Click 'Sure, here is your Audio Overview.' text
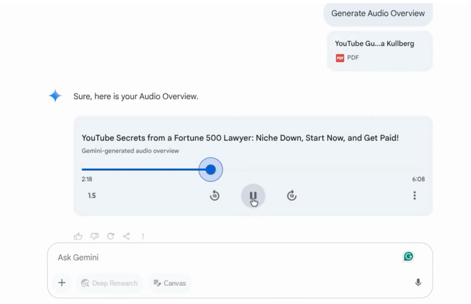The image size is (471, 304). [x=136, y=96]
